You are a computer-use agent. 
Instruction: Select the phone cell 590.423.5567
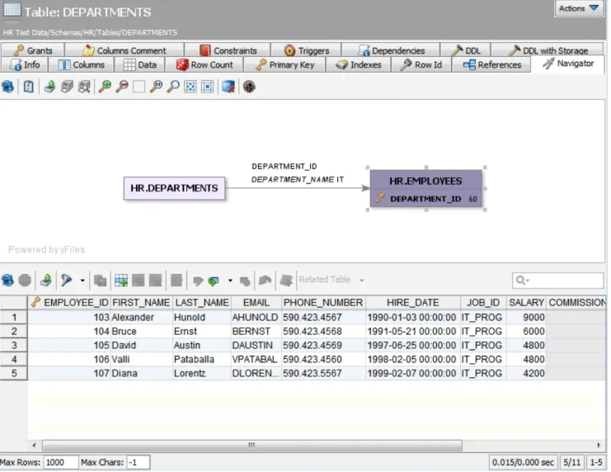point(323,373)
